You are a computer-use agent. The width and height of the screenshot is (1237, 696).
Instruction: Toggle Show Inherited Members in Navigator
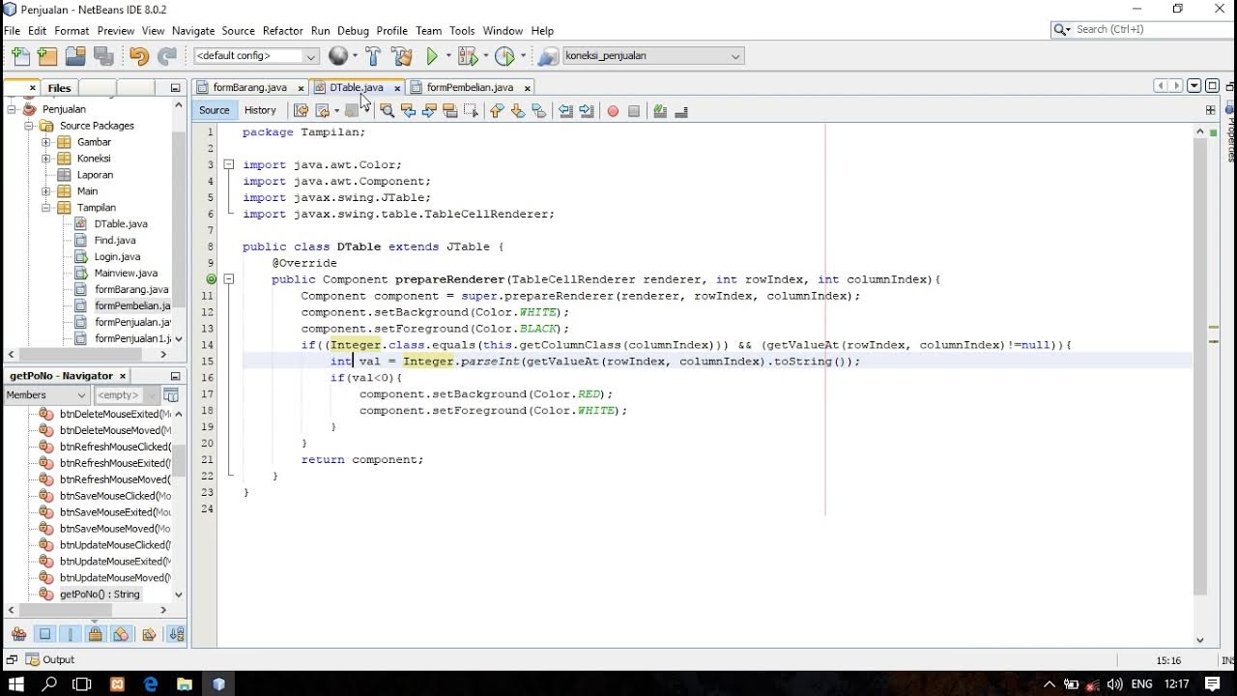pyautogui.click(x=18, y=634)
